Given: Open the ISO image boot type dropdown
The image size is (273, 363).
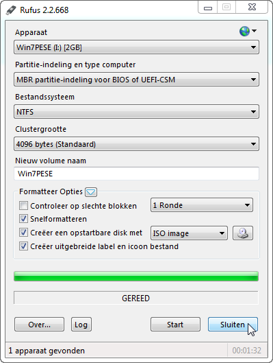Looking at the screenshot, I should 189,233.
